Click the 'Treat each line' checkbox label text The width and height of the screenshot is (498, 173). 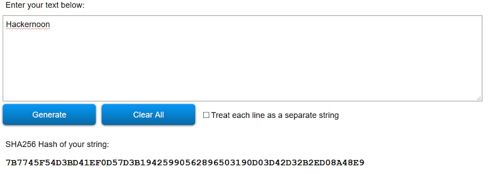coord(275,115)
